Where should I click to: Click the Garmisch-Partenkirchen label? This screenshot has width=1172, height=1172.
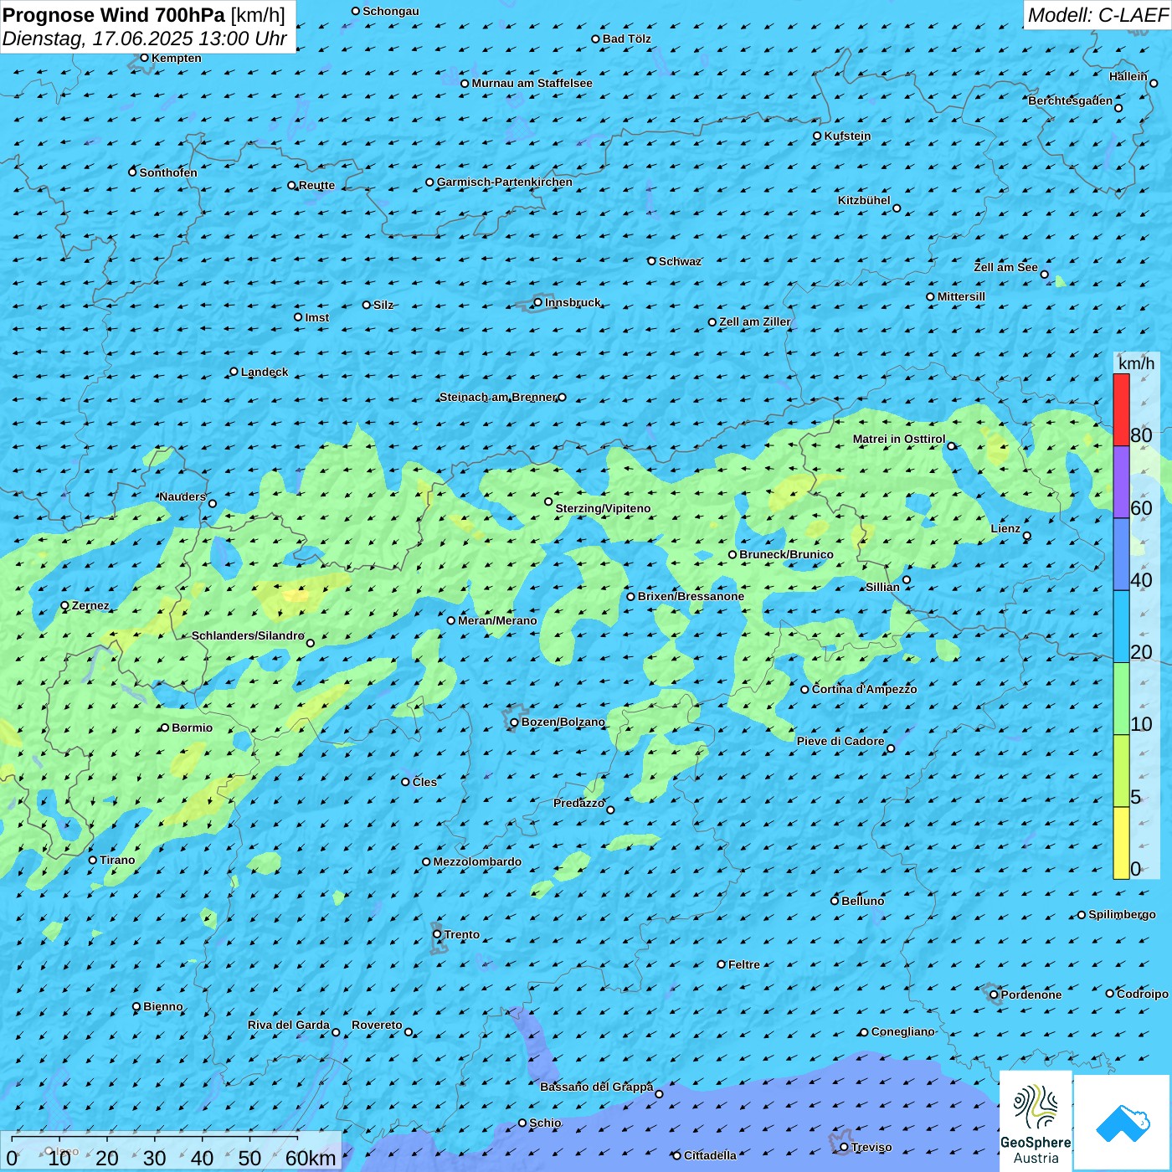pyautogui.click(x=505, y=182)
